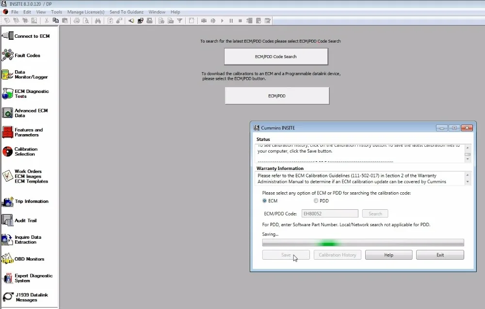The height and width of the screenshot is (309, 485).
Task: Open Data Monitor/Logger from the sidebar
Action: point(25,75)
